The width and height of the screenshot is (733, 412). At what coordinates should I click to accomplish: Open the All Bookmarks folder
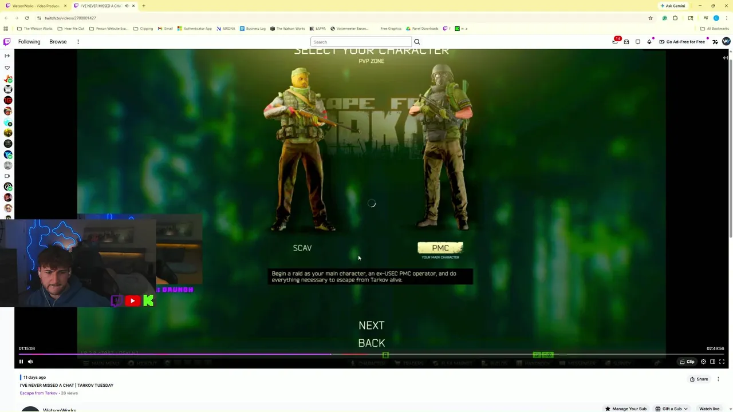[x=714, y=29]
